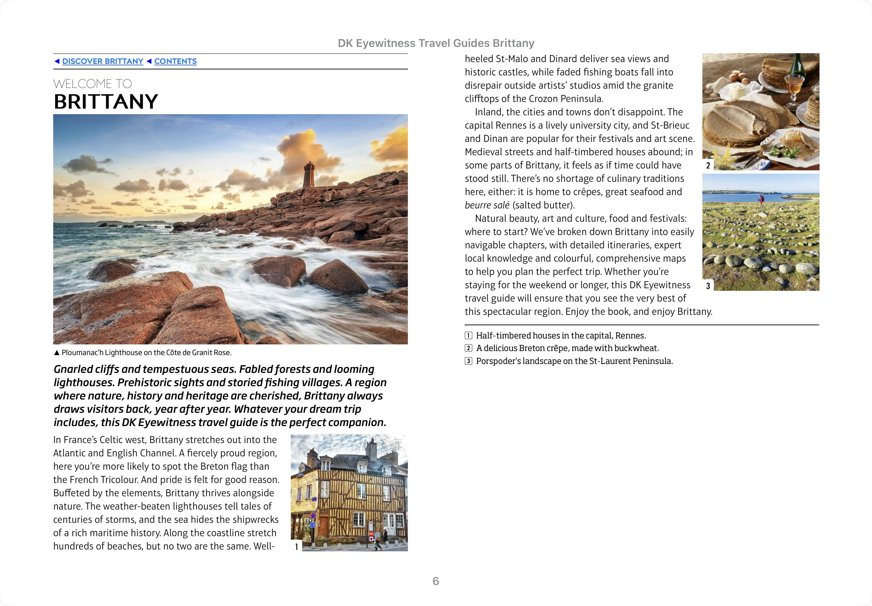Click the number 3 label on landscape photo
The image size is (872, 606).
coord(708,286)
